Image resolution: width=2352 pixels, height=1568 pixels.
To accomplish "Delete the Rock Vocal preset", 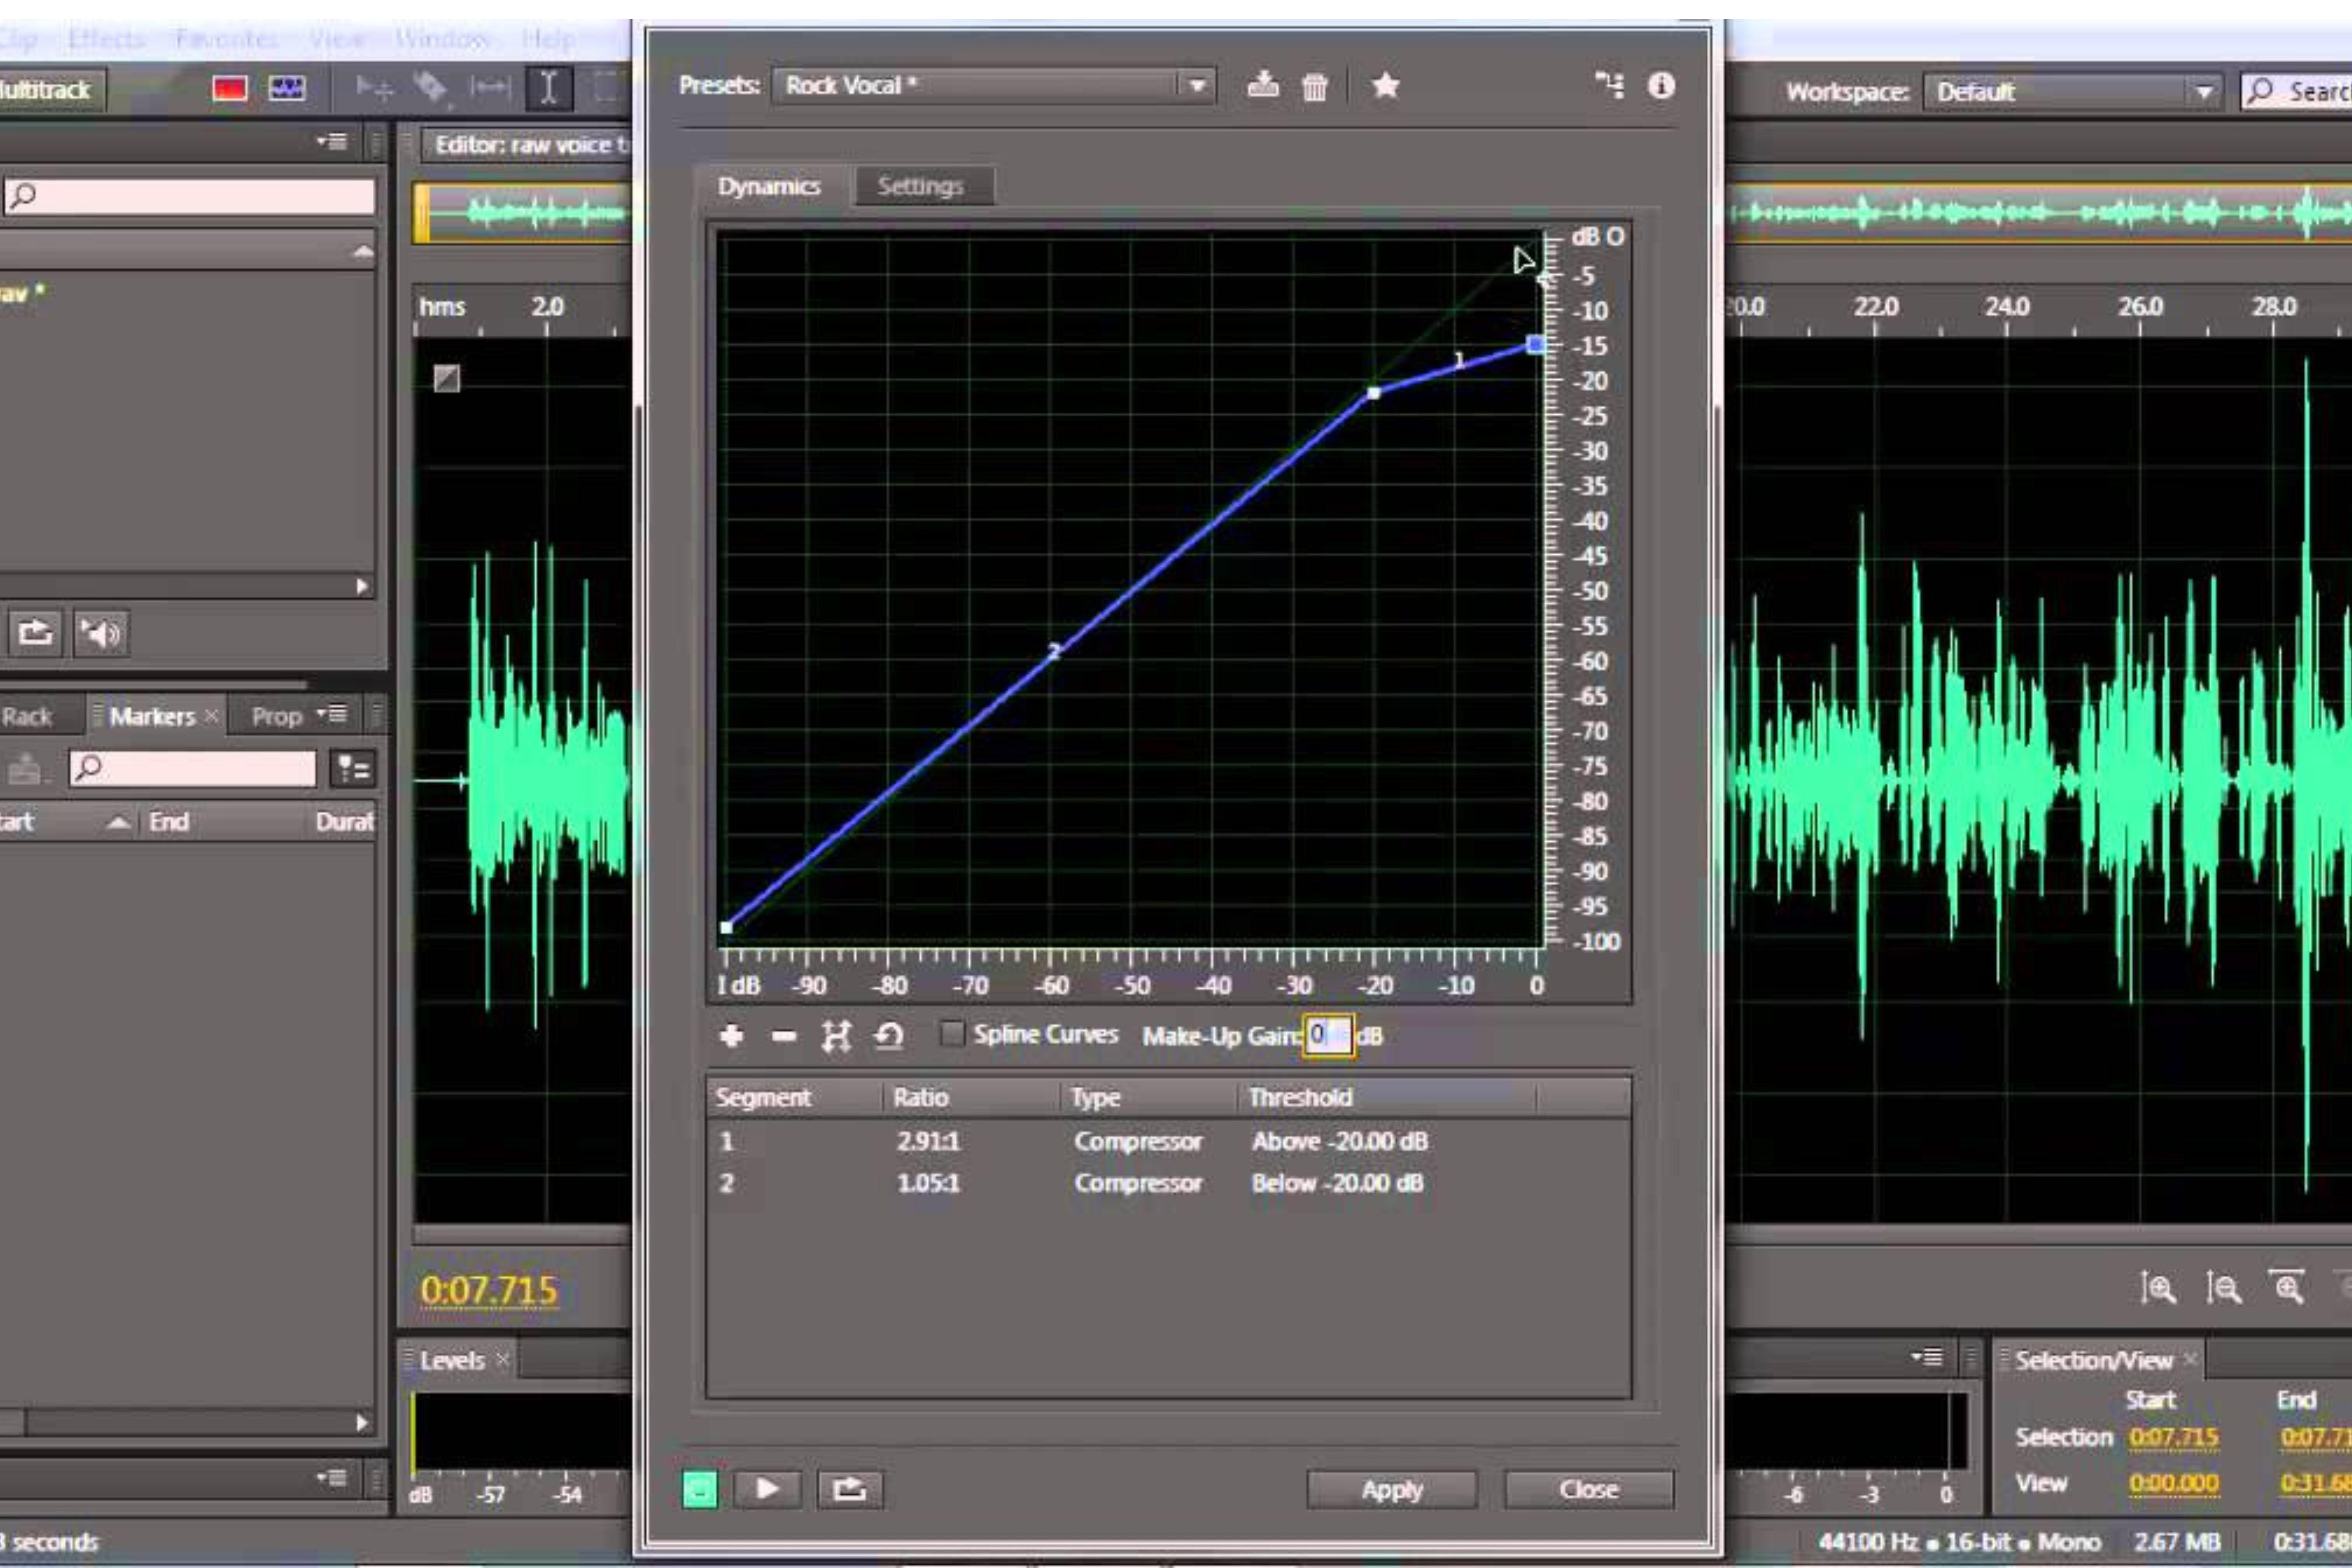I will tap(1315, 87).
